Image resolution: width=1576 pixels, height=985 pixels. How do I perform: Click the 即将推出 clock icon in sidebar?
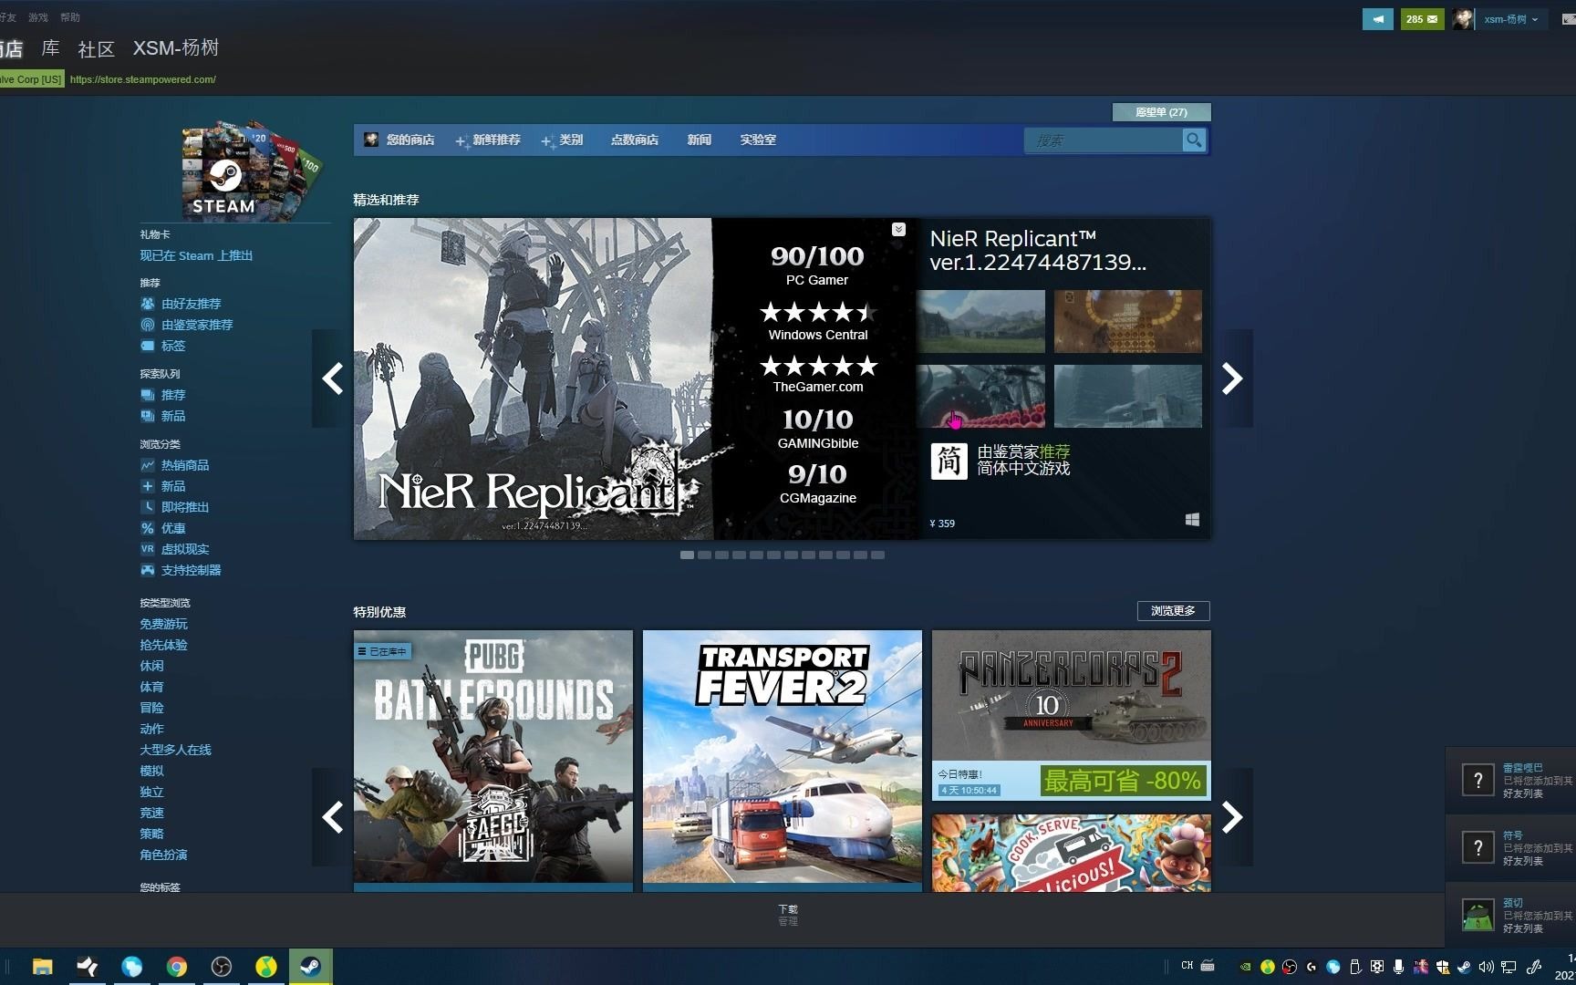[148, 507]
